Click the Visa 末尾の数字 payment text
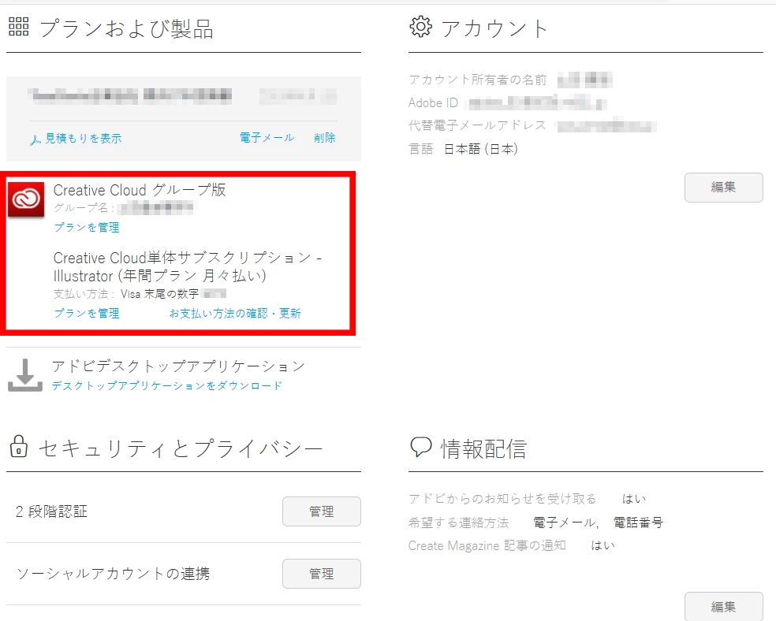This screenshot has height=621, width=776. pos(159,294)
